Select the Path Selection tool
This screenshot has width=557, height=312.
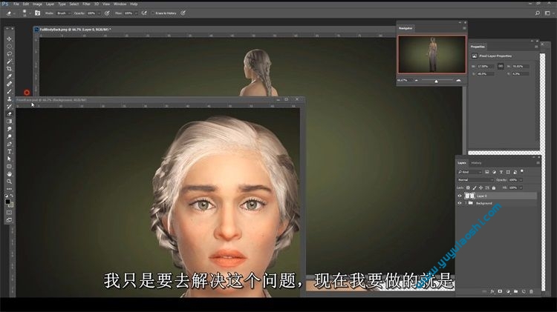[x=9, y=159]
